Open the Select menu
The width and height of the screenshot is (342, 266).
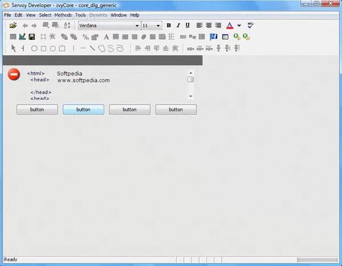click(45, 15)
